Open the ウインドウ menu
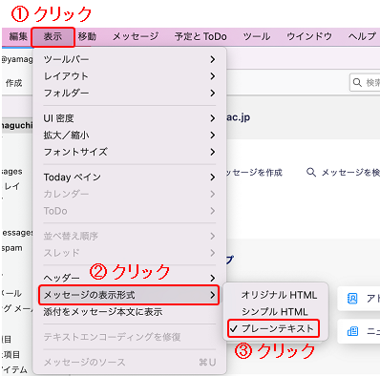 pos(309,36)
